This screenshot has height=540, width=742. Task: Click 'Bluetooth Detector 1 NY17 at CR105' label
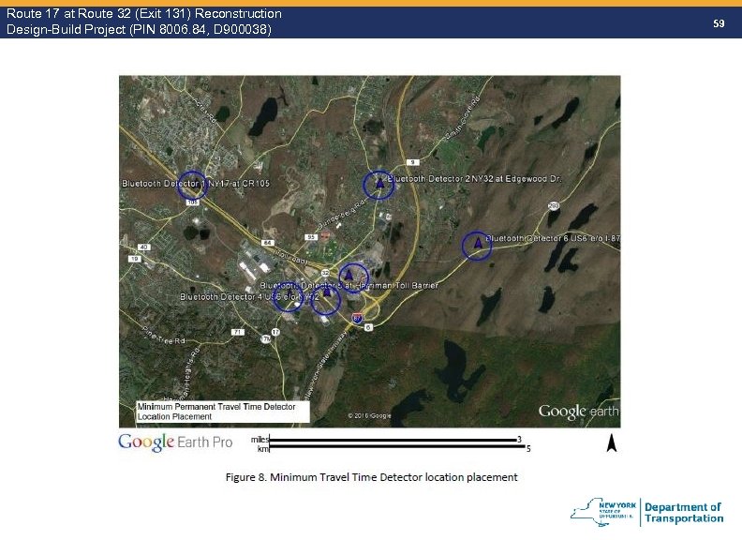pyautogui.click(x=196, y=184)
